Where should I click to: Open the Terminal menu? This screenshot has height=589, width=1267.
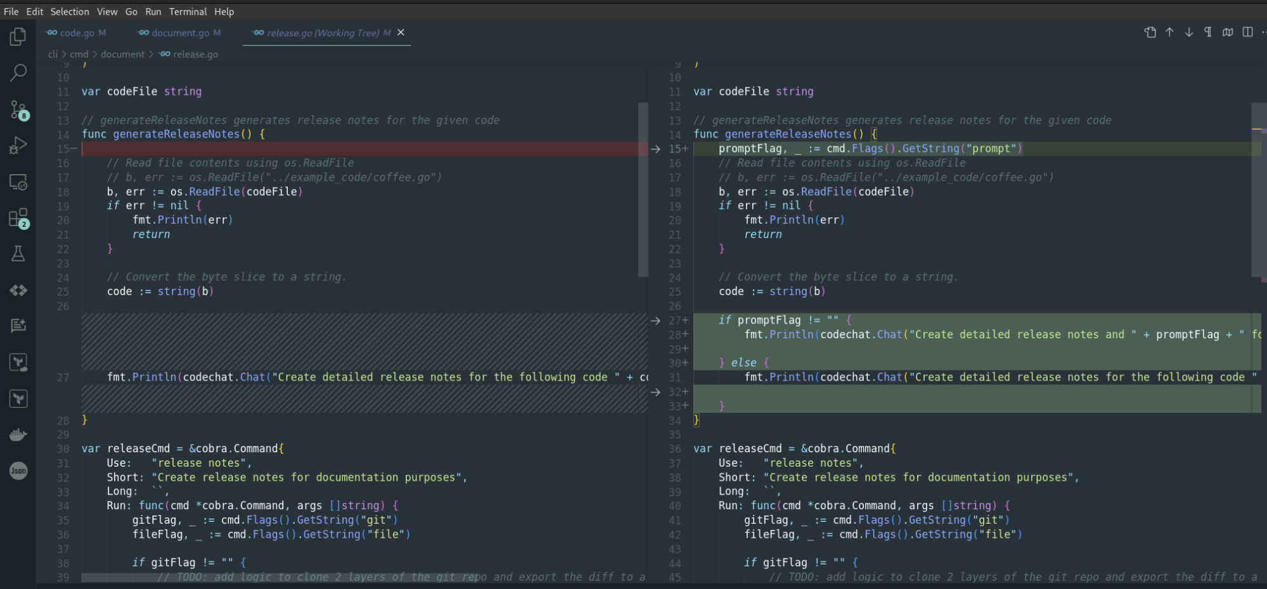(x=188, y=11)
